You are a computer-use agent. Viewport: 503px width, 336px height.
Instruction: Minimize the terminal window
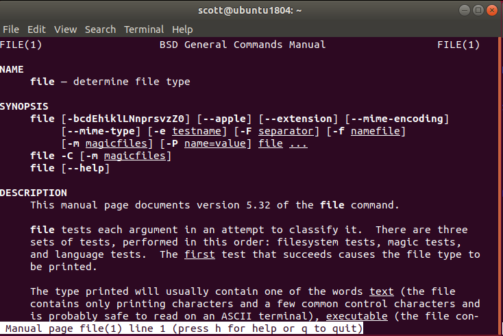pyautogui.click(x=464, y=10)
